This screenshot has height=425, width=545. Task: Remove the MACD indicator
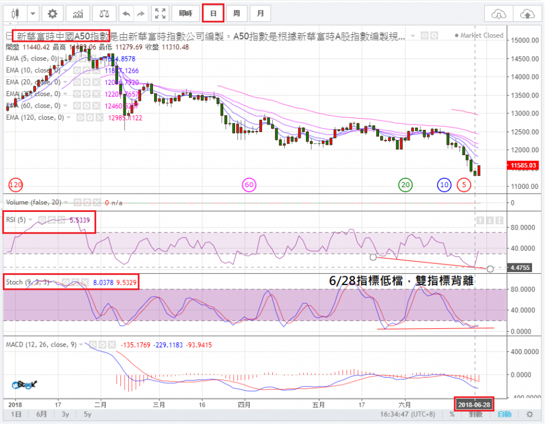click(x=112, y=345)
